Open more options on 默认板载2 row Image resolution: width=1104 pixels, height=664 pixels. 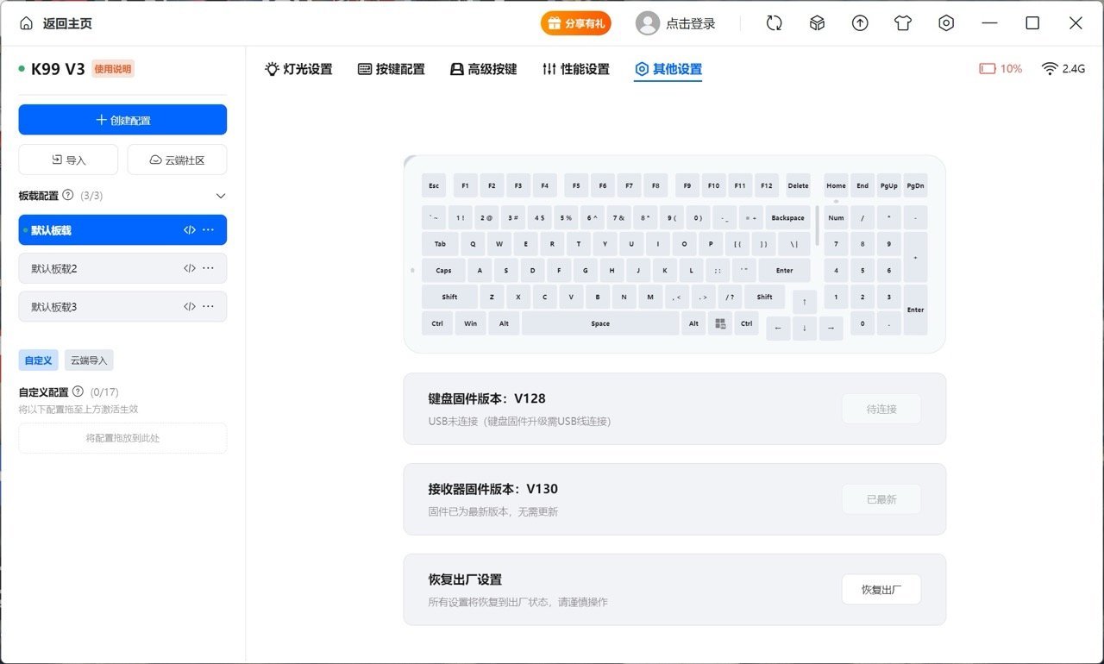[208, 268]
